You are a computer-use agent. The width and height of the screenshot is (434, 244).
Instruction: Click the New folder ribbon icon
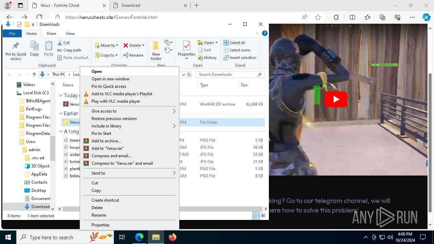pos(156,51)
